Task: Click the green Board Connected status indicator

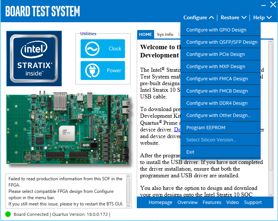Action: [8, 214]
